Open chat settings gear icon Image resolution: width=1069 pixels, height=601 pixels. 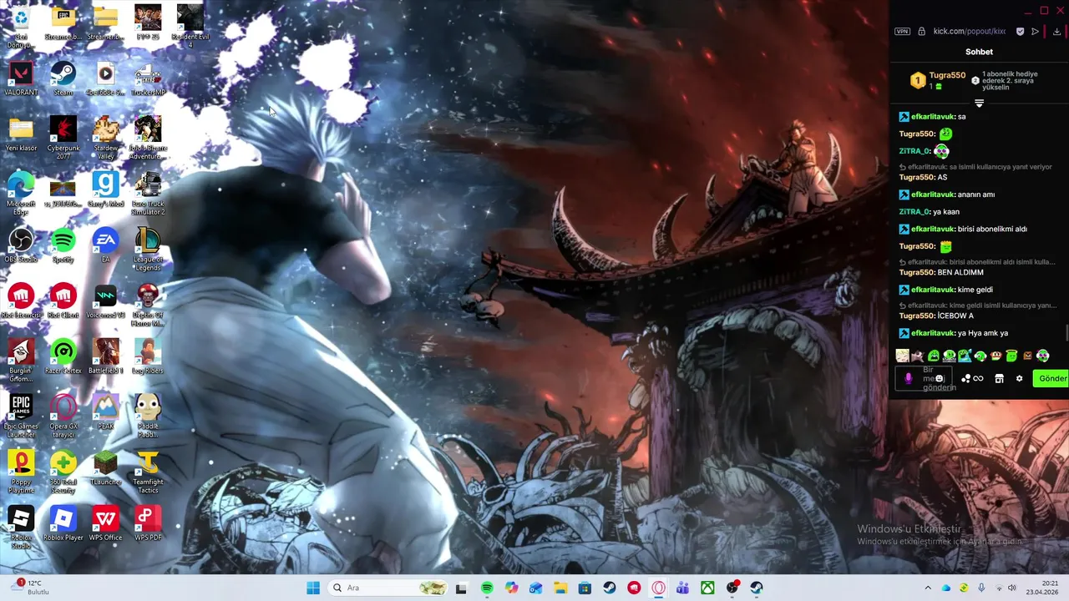tap(1019, 379)
